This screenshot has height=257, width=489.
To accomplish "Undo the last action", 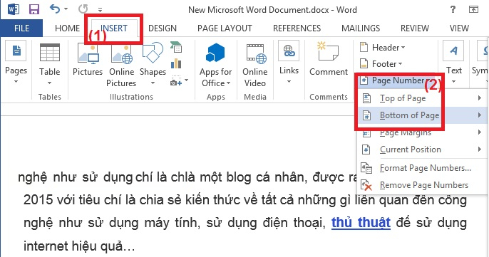I will 55,9.
